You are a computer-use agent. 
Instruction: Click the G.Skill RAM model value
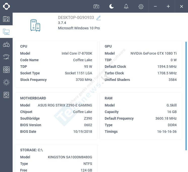coord(172,105)
